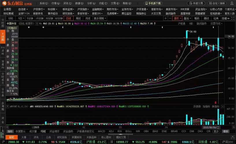Open 分价表 in left sidebar

pyautogui.click(x=3, y=92)
